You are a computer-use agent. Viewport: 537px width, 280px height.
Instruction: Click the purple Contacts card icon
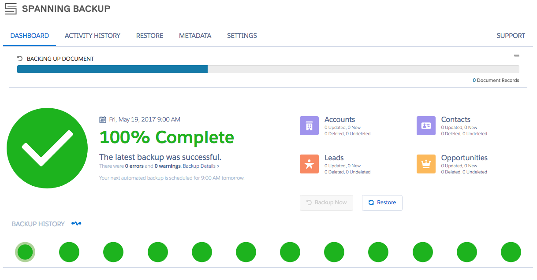426,125
